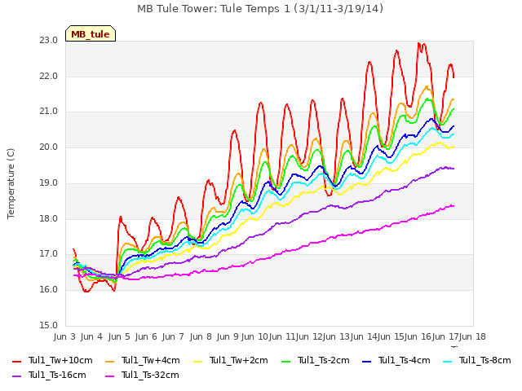The height and width of the screenshot is (391, 522).
Task: Click y-axis tick value 20.0
Action: [49, 147]
